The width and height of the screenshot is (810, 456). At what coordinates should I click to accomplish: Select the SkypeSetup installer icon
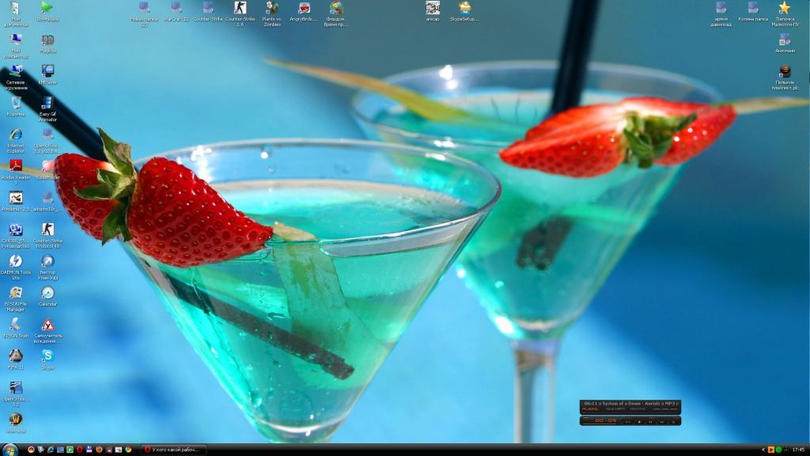click(464, 8)
